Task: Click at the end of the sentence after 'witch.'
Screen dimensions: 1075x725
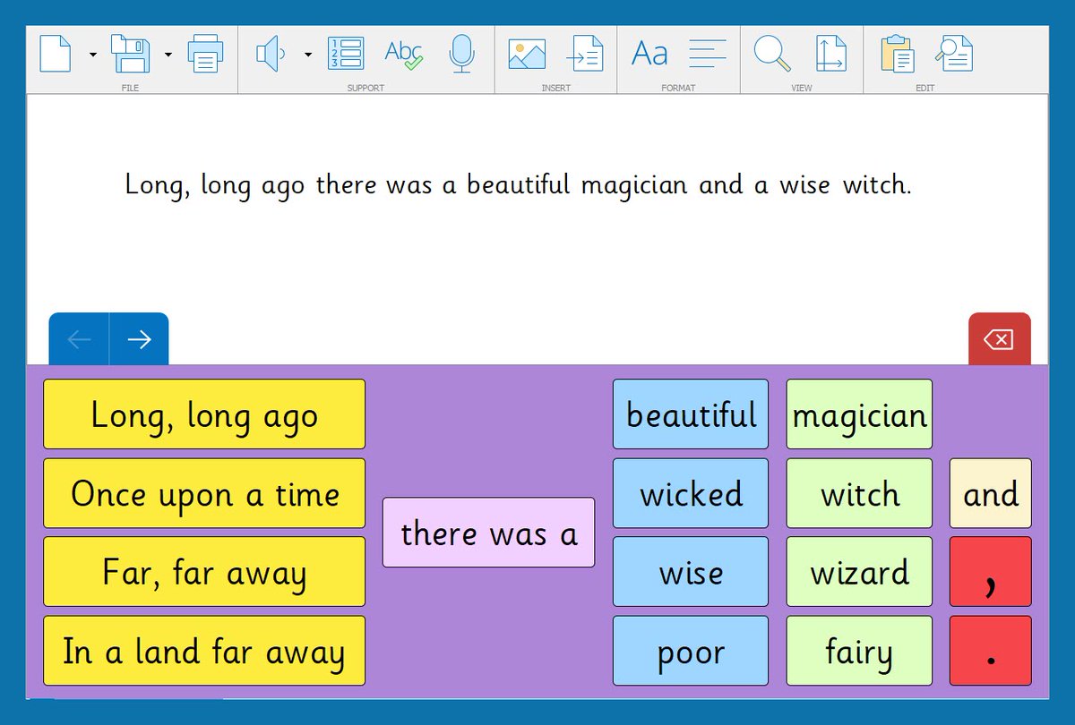Action: click(x=914, y=185)
